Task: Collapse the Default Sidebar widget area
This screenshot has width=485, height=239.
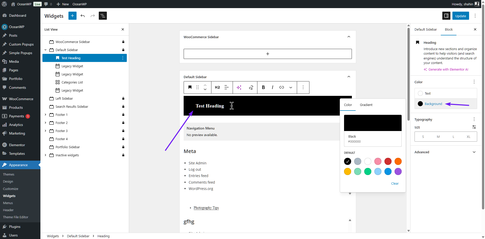Action: 349,77
